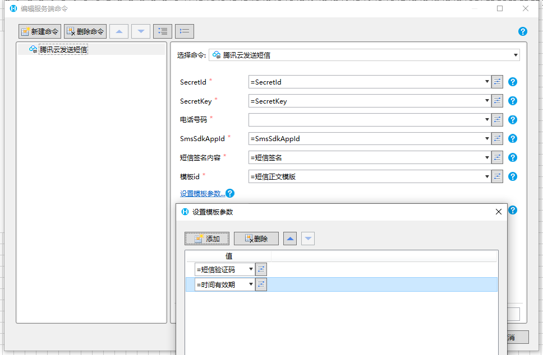
Task: Expand the 模板id dropdown arrow
Action: [x=487, y=176]
